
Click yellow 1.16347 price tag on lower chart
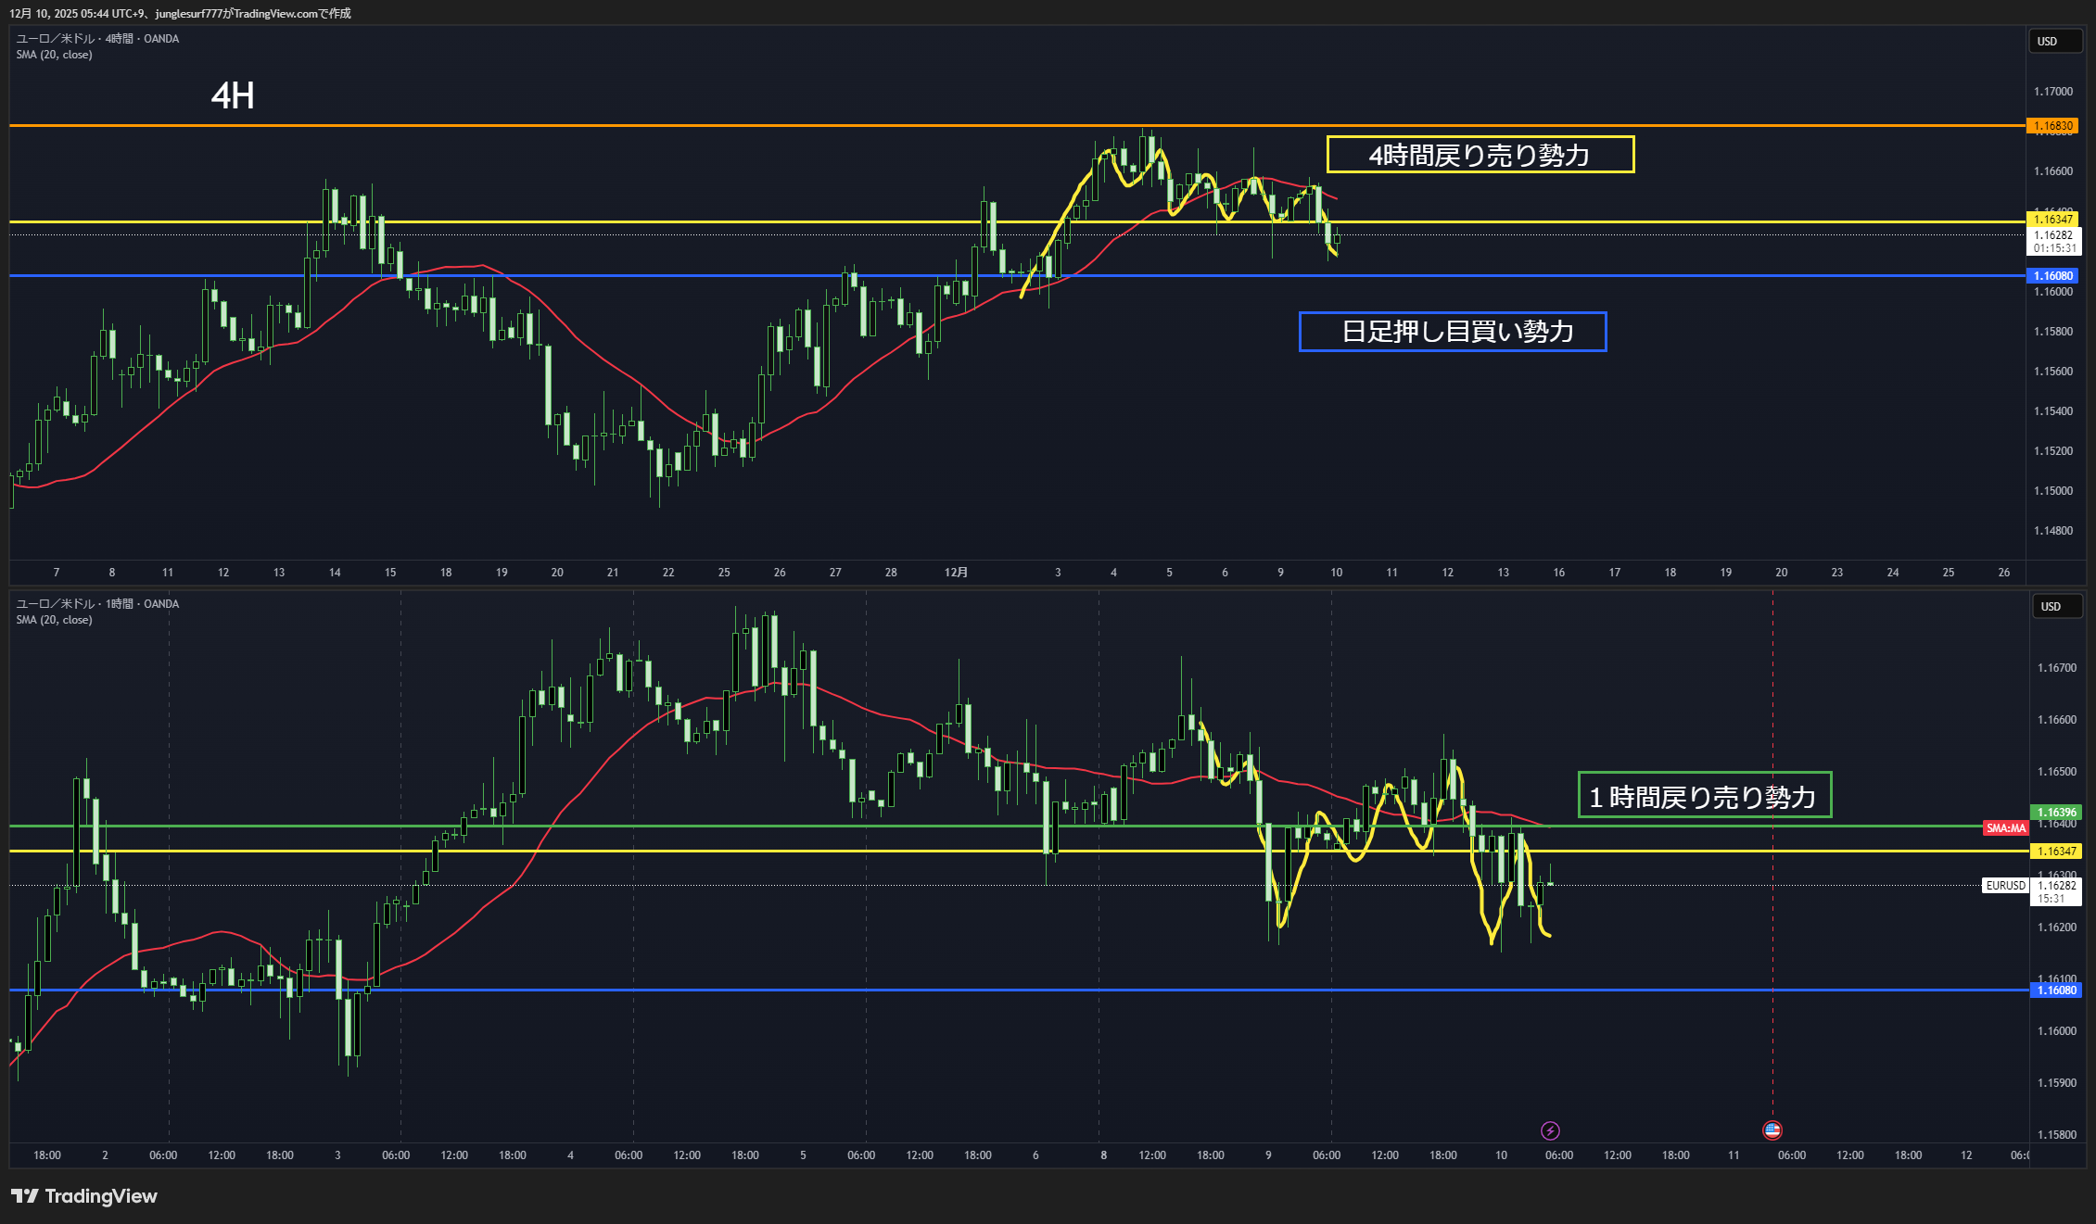2055,851
